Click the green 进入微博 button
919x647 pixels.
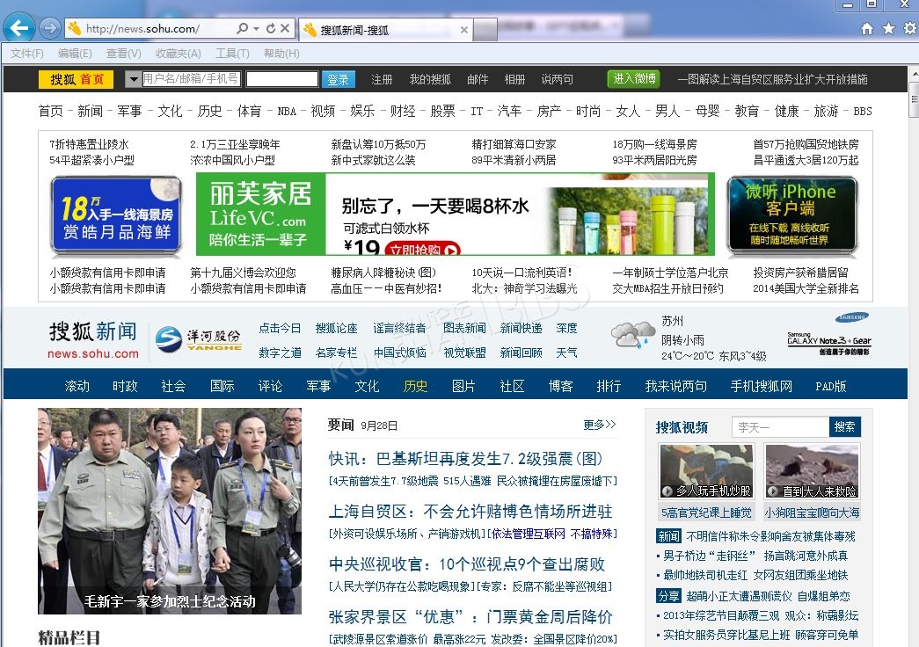pos(633,79)
